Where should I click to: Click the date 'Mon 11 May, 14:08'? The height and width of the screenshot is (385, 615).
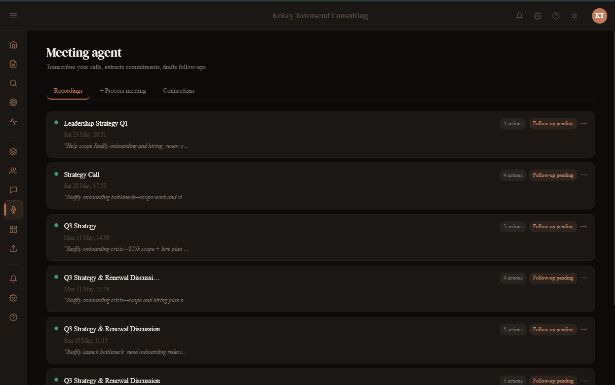87,238
